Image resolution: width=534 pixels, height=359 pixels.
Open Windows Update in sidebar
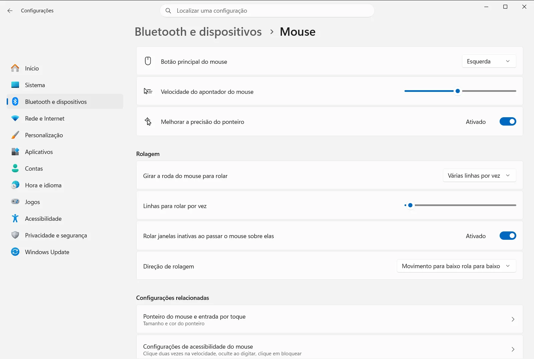pyautogui.click(x=65, y=252)
